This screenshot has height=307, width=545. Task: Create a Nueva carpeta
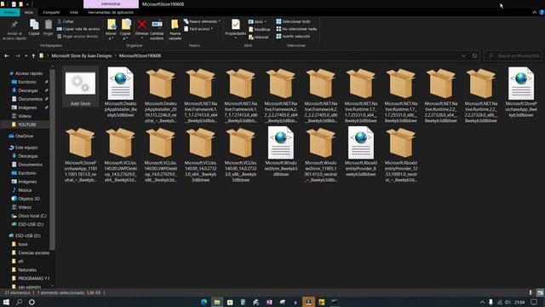pos(175,29)
